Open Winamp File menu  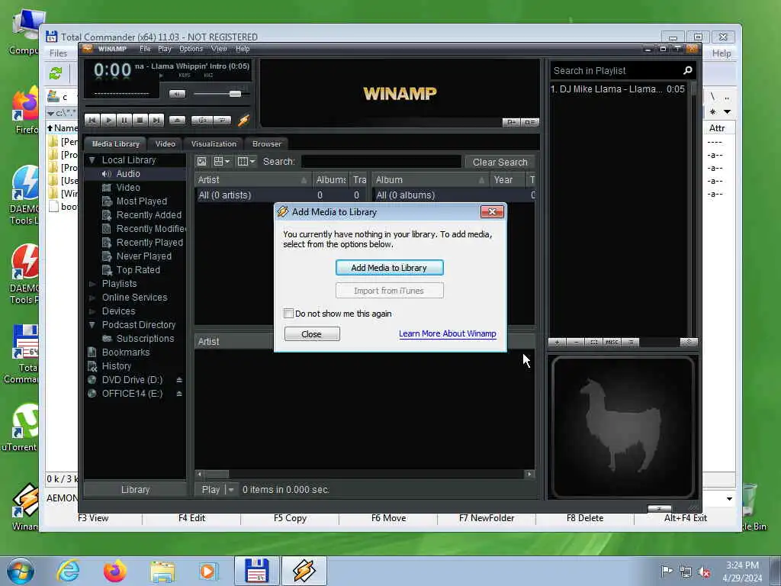tap(145, 49)
